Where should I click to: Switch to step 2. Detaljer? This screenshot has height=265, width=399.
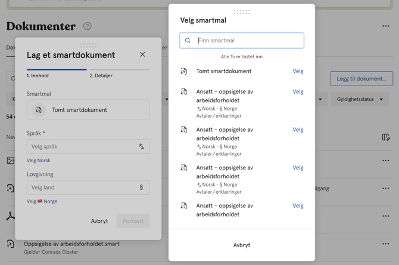[120, 73]
